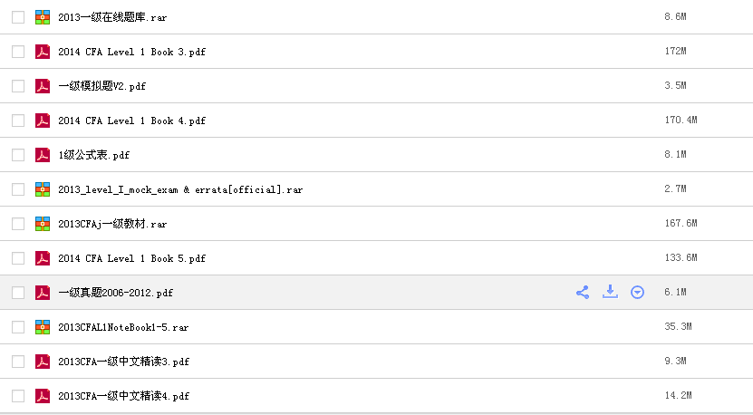Image resolution: width=753 pixels, height=415 pixels.
Task: Tick the checkbox for 2014 CFA Level 1 Book 4.pdf
Action: point(18,121)
